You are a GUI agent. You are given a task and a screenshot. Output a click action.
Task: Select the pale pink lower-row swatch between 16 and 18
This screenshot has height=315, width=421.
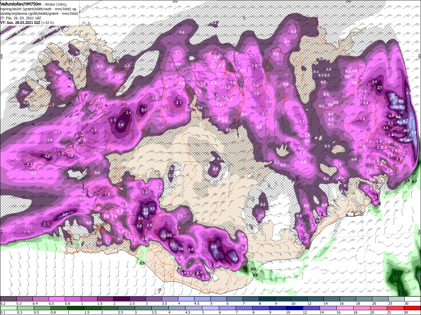click(x=345, y=308)
